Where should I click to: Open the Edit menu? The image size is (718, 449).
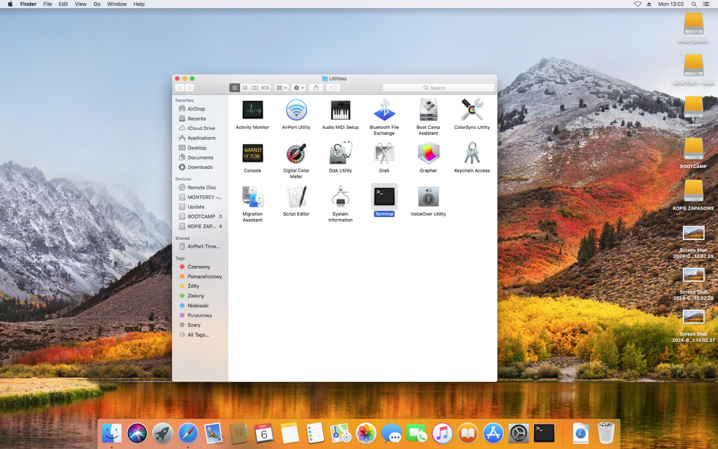(x=63, y=4)
